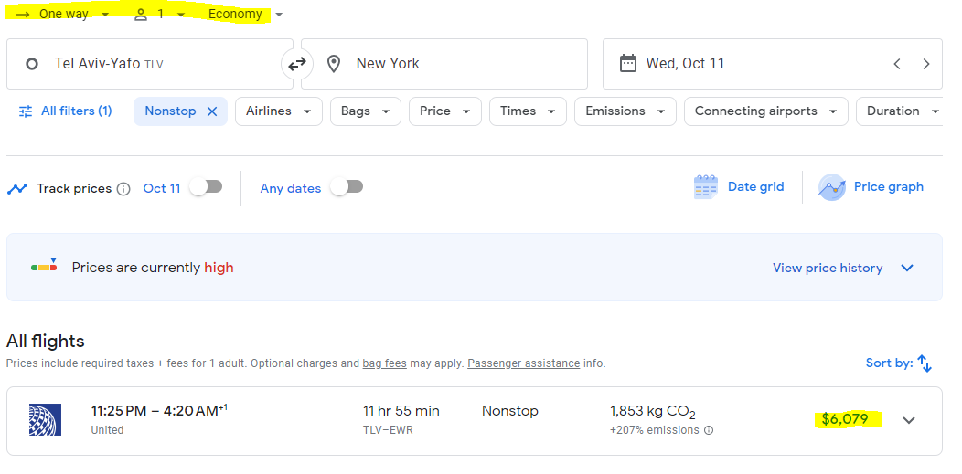
Task: Toggle Track prices for Oct 11
Action: [206, 187]
